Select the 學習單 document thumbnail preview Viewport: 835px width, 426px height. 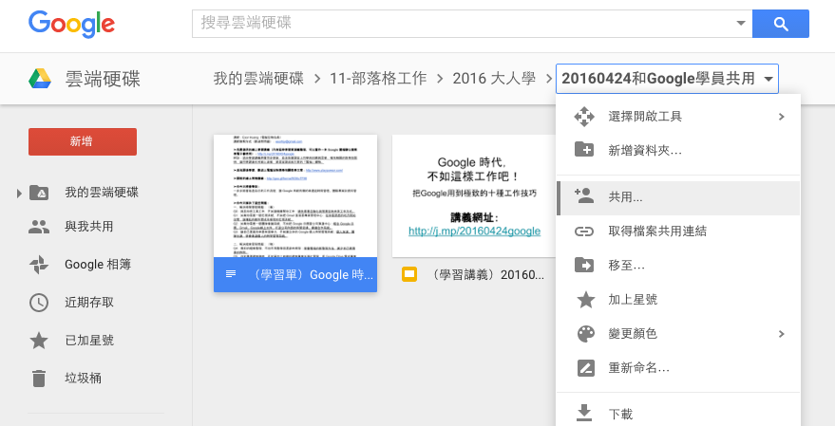coord(295,196)
